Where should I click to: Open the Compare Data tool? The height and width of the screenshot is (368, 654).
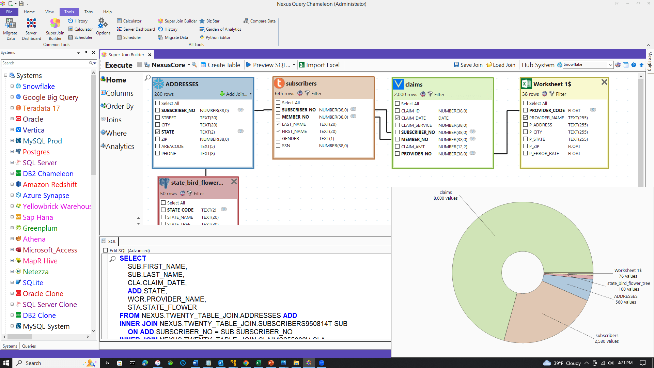[x=259, y=21]
